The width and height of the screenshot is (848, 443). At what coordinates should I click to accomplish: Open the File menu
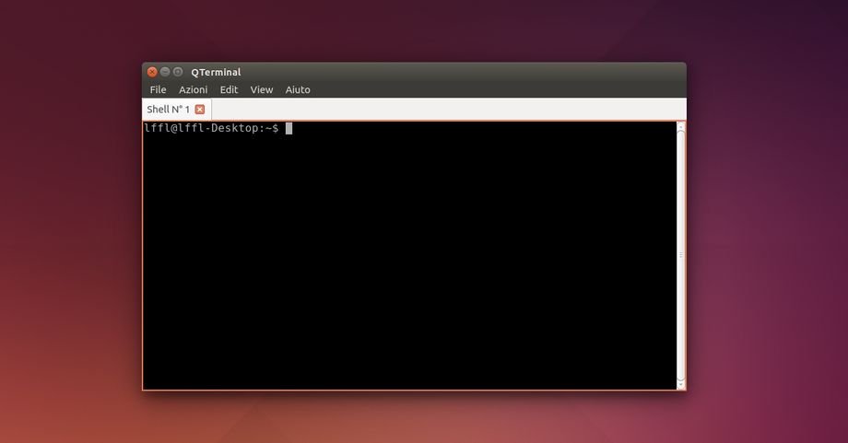158,89
